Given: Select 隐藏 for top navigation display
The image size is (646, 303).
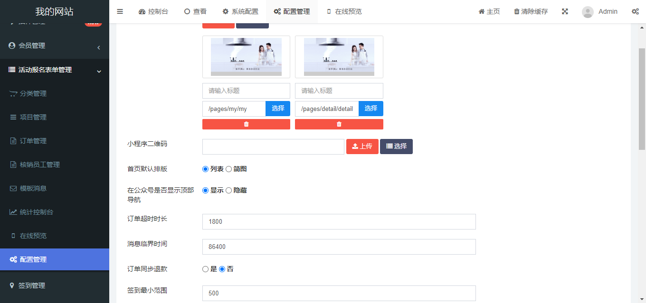Looking at the screenshot, I should 229,191.
